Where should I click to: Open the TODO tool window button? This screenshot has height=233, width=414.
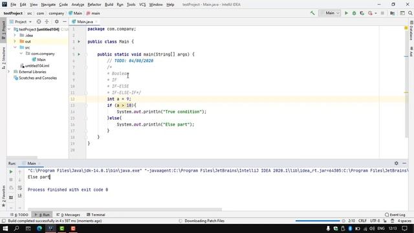pyautogui.click(x=19, y=214)
